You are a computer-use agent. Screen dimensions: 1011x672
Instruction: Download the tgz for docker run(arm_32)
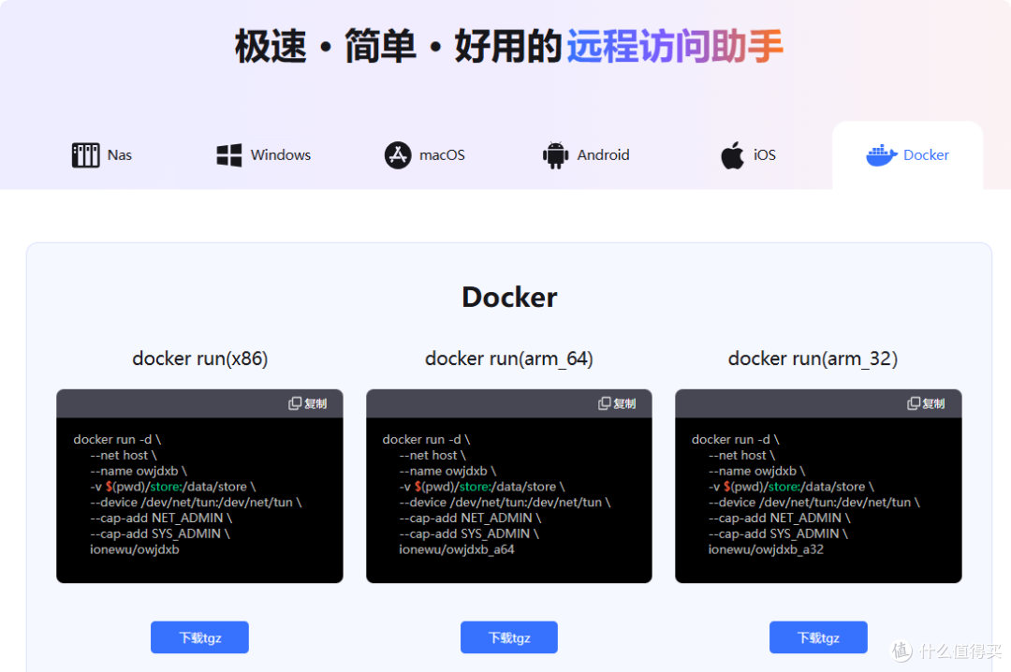(x=818, y=637)
